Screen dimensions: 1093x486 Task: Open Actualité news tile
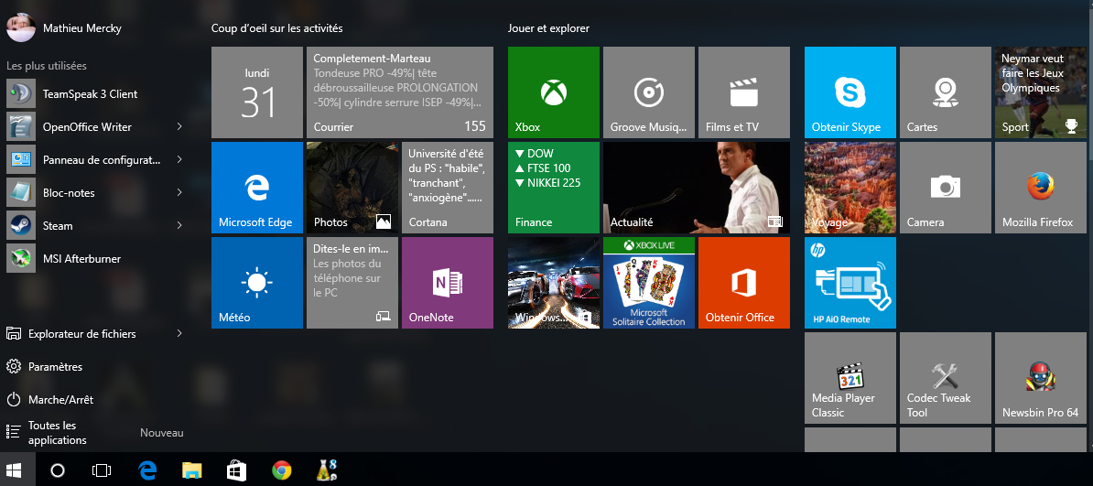697,188
